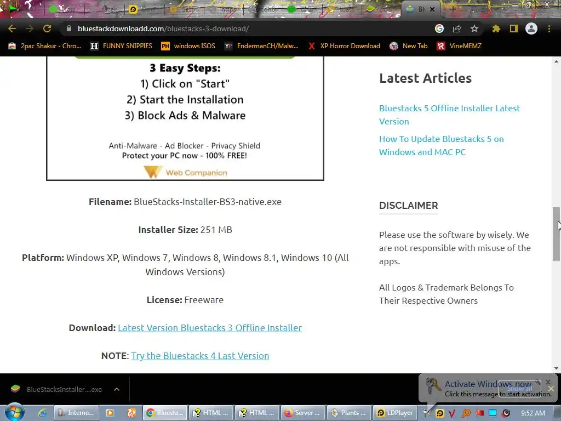Switch to the Setti browser tab
Viewport: 561px width, 421px height.
pos(184,9)
